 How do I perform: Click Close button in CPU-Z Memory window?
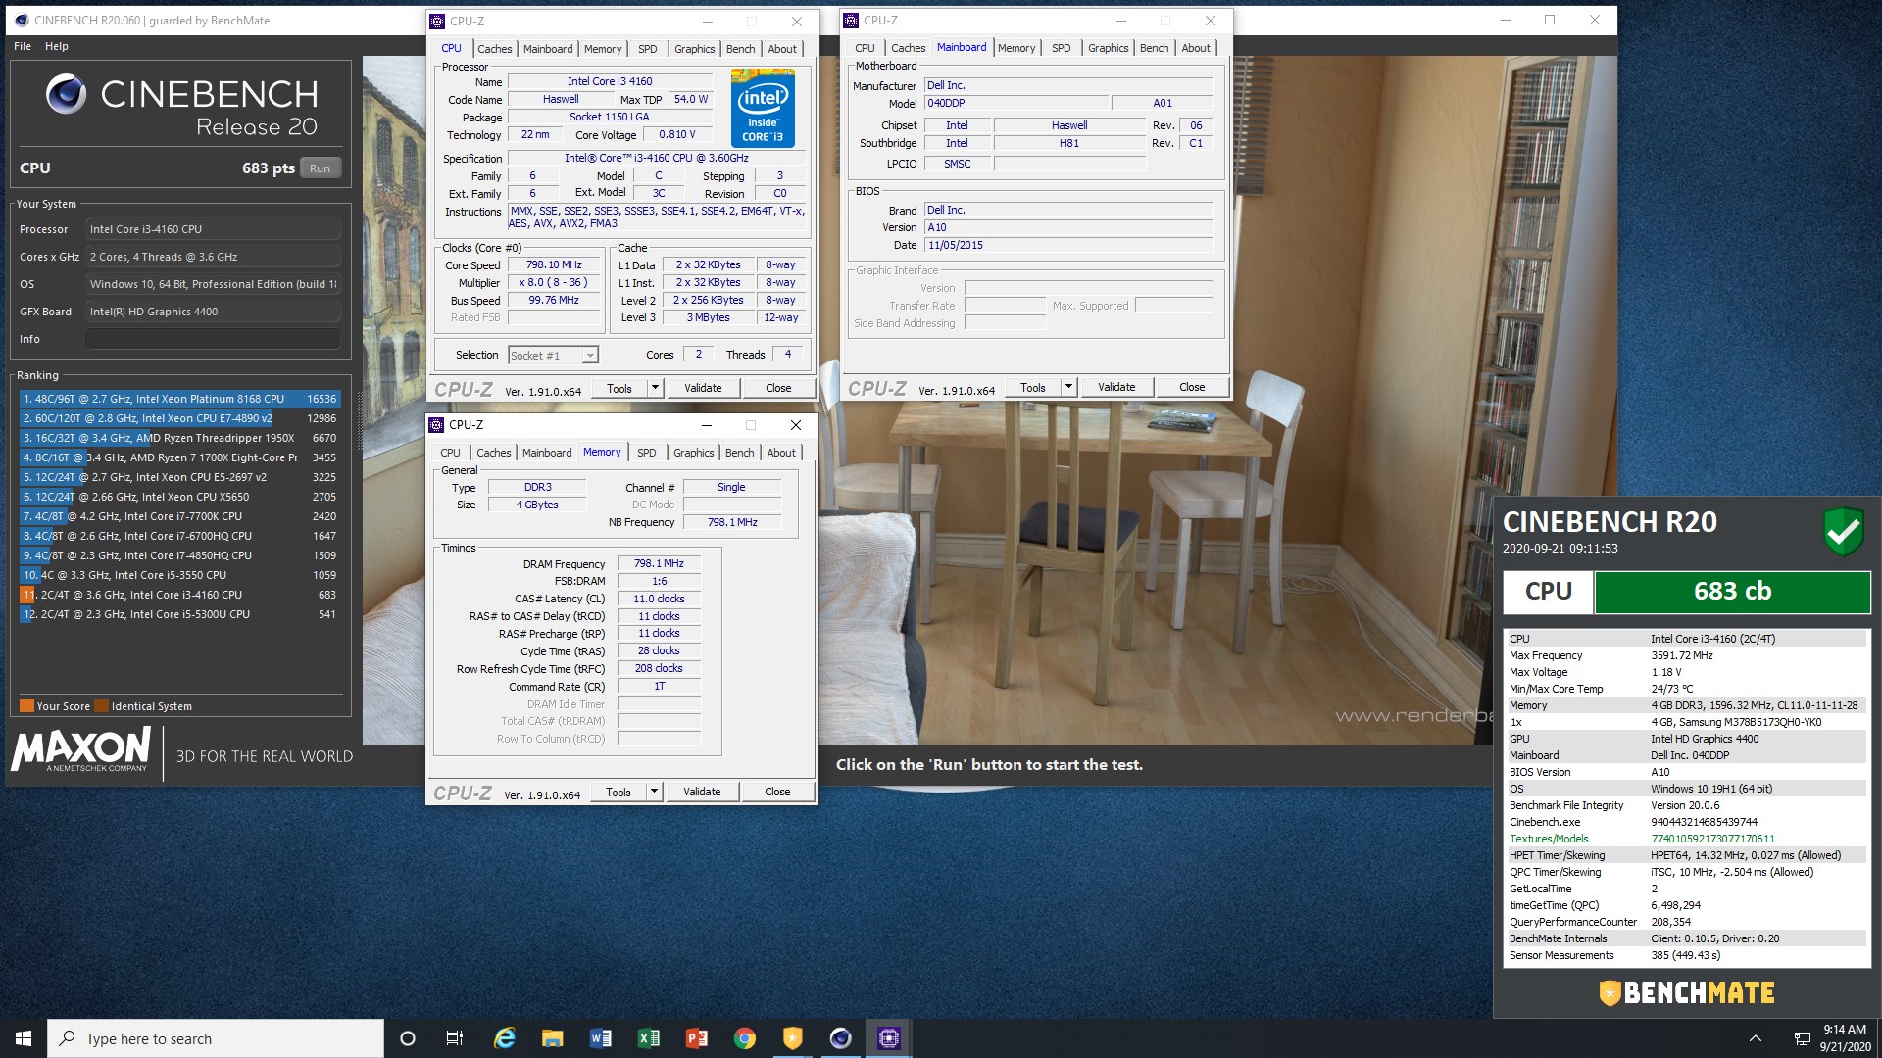[777, 793]
